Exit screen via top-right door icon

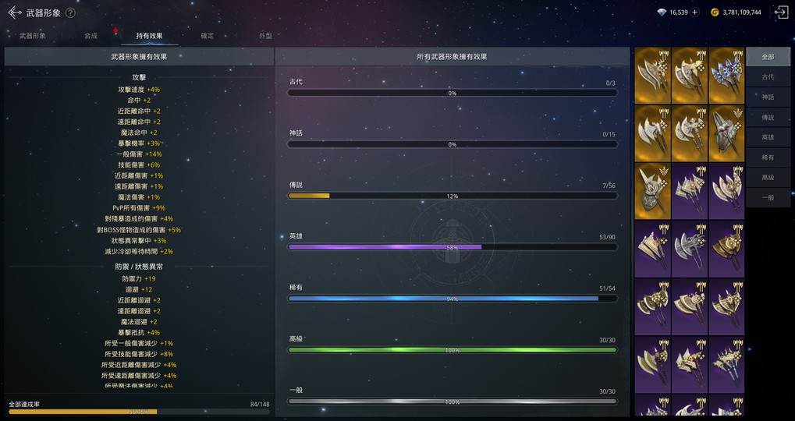[781, 12]
